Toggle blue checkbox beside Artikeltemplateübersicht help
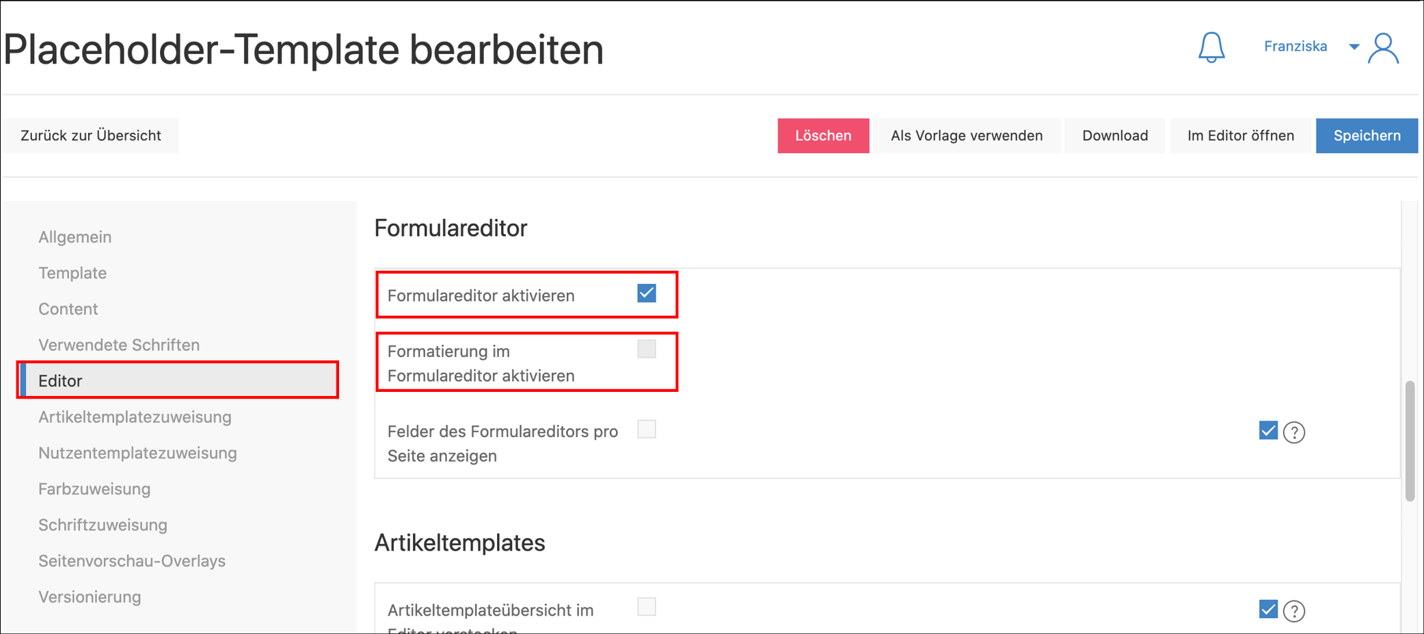 tap(1267, 609)
